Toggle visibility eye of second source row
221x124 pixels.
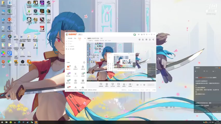tap(66, 44)
